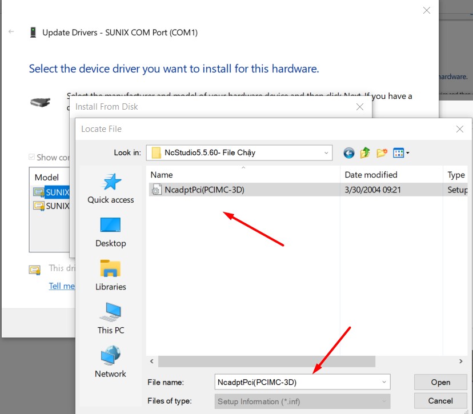Close the Install From Disk dialog
Screen dimensions: 473x414
[x=359, y=107]
